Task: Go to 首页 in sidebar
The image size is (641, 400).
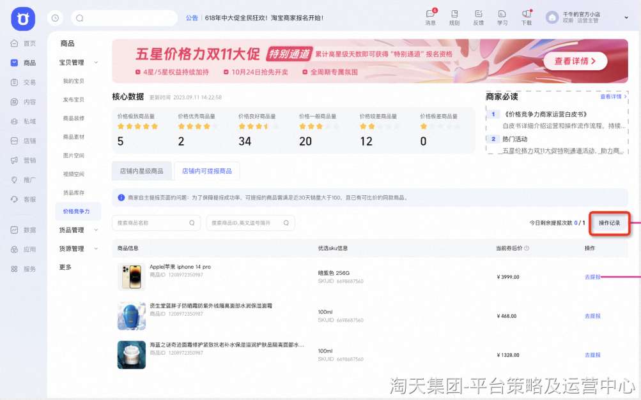Action: click(x=24, y=43)
